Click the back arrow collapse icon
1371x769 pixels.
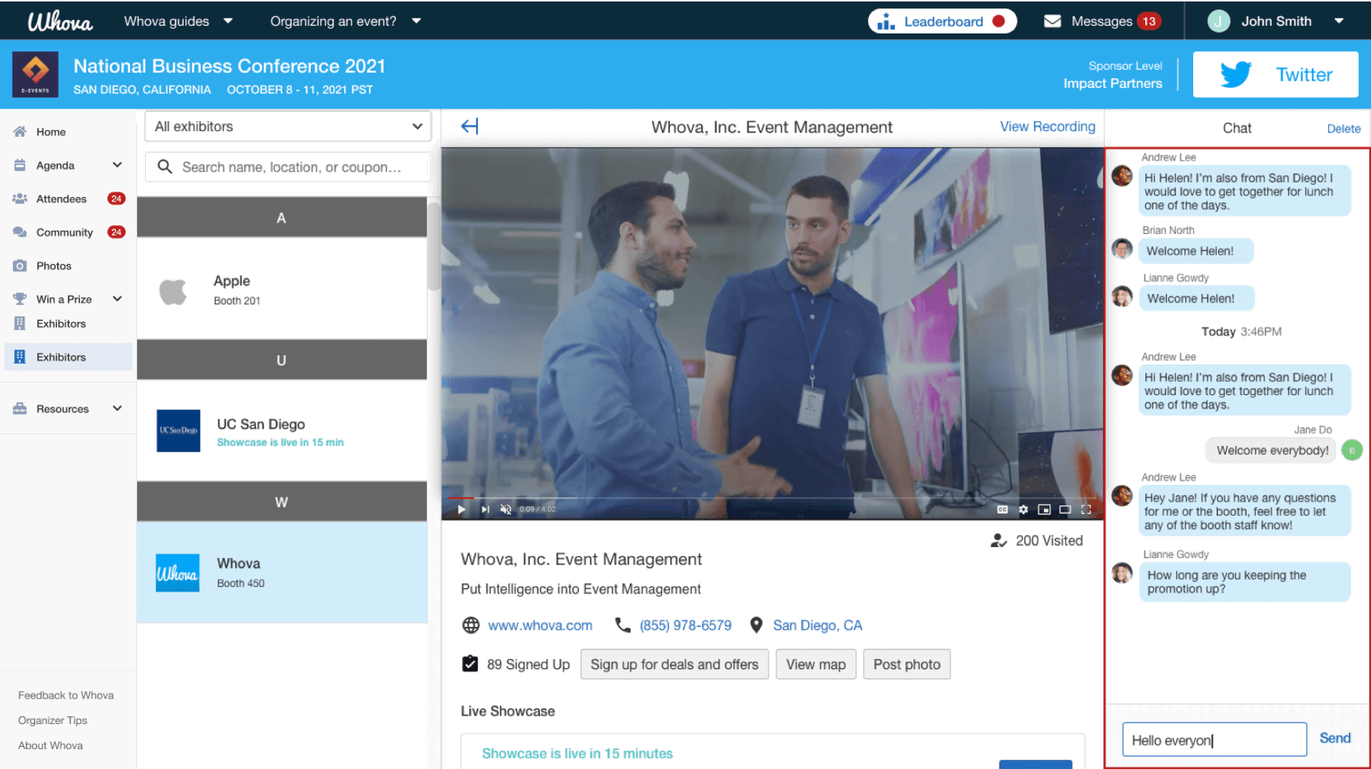click(x=469, y=127)
